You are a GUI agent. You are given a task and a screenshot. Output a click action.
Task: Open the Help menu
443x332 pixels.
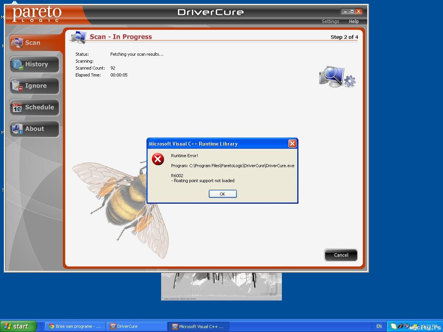point(354,22)
